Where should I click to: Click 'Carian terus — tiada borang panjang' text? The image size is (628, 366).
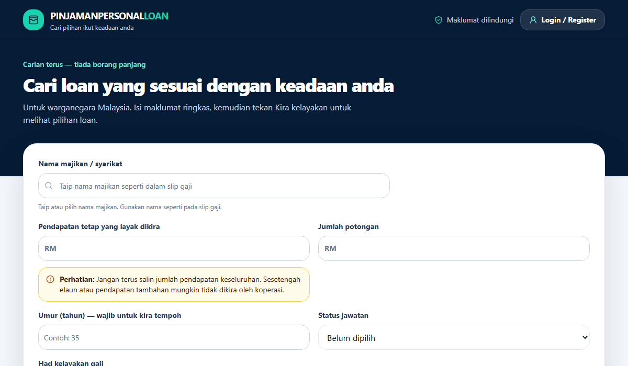[x=84, y=64]
